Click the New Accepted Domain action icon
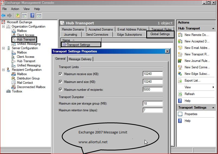 [x=180, y=41]
